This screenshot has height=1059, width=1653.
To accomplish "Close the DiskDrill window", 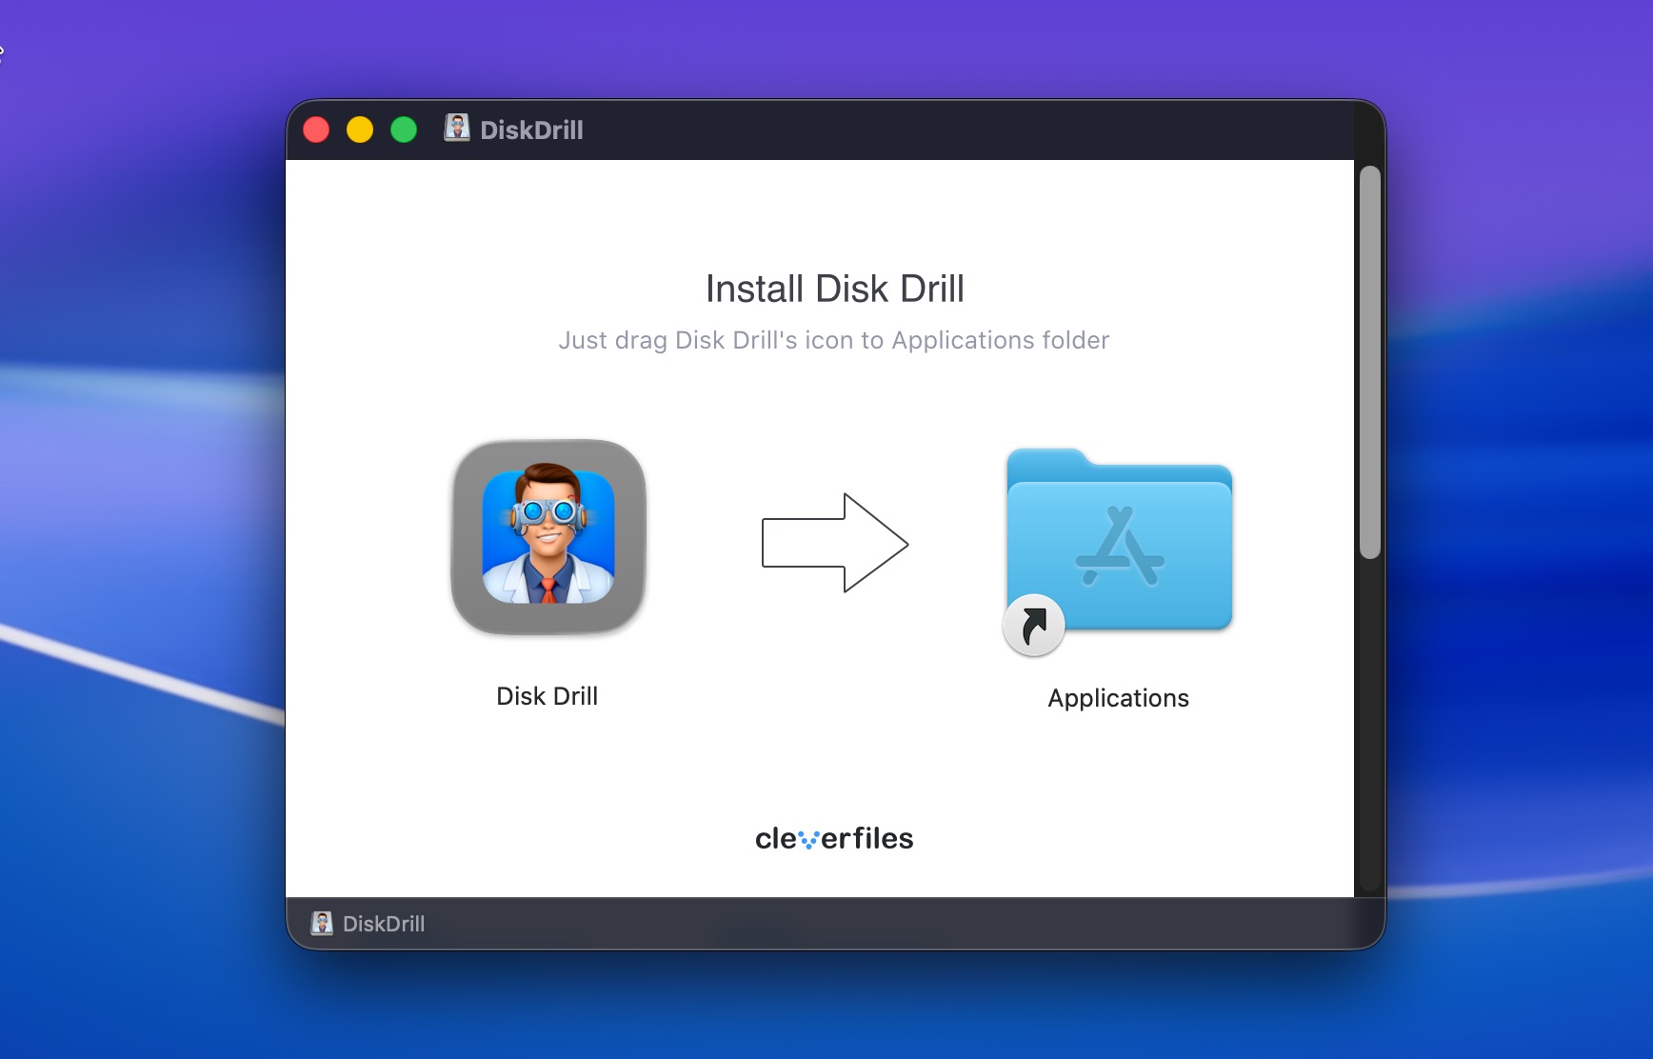I will pyautogui.click(x=316, y=130).
